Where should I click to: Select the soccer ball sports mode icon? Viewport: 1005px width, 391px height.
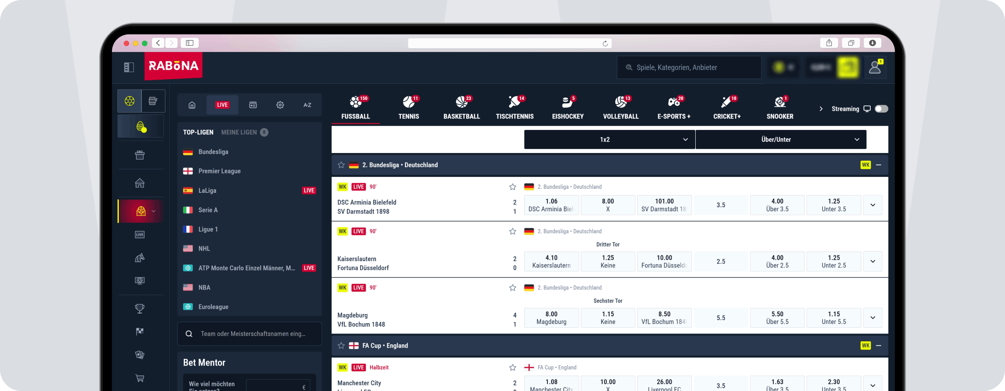pyautogui.click(x=130, y=100)
